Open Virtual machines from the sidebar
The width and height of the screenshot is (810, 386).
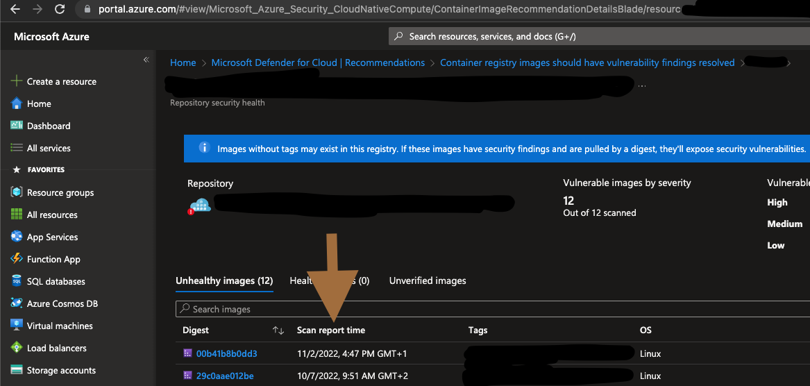pos(60,326)
